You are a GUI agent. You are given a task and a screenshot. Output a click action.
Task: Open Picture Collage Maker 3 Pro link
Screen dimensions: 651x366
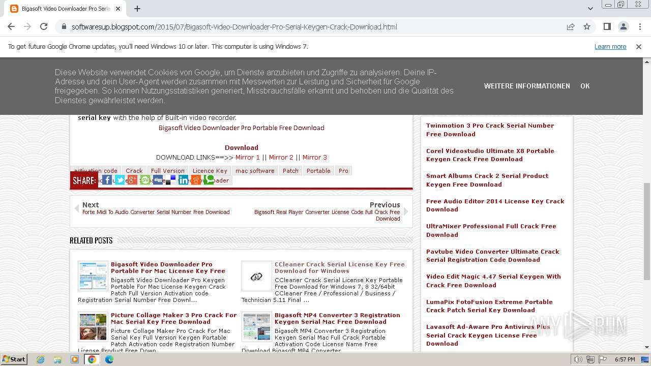(174, 319)
